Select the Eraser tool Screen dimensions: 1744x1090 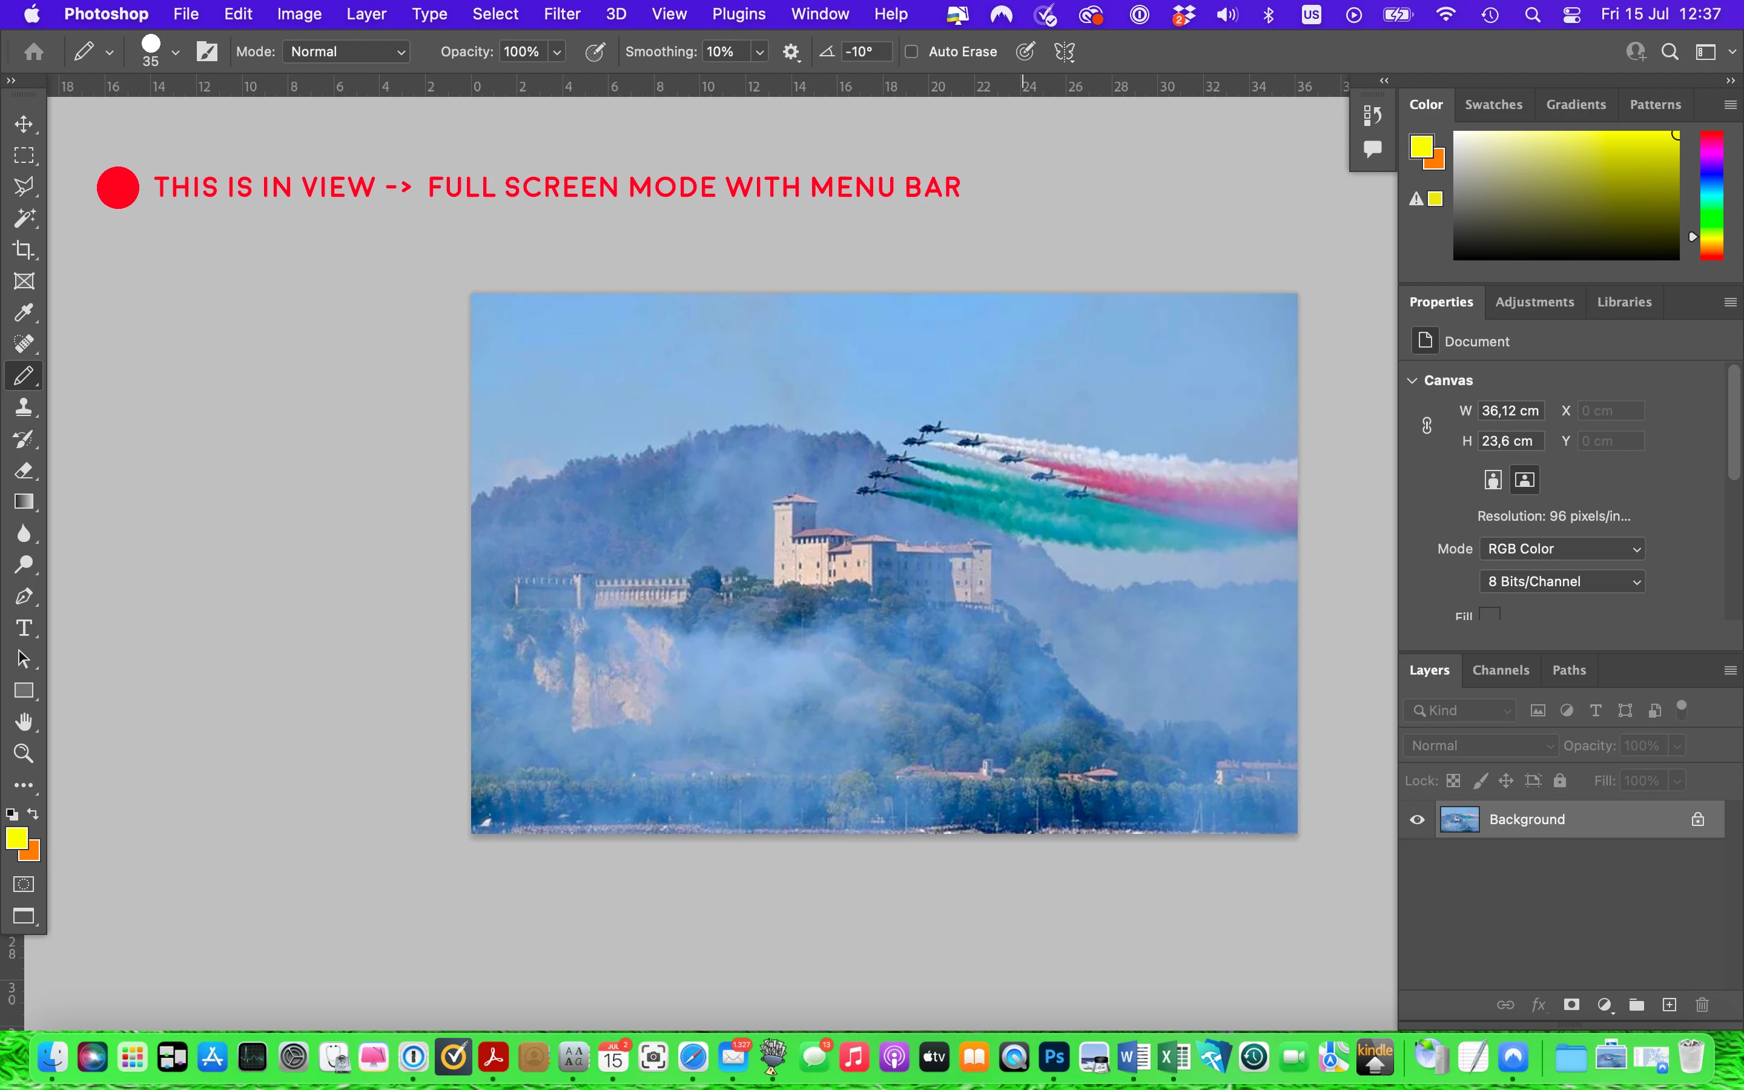[x=24, y=470]
